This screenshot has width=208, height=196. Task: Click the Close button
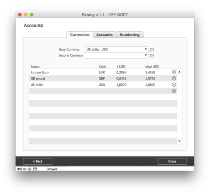[172, 161]
